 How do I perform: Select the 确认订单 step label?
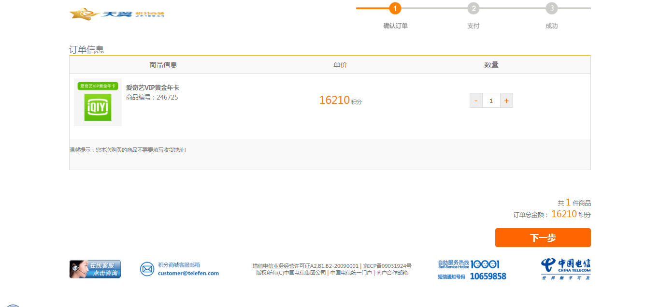tap(395, 26)
